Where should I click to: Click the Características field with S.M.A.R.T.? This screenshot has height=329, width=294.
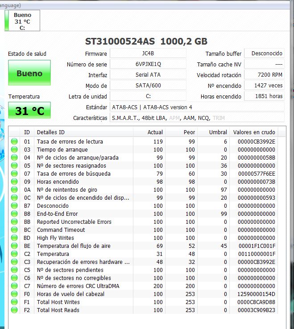[x=197, y=118]
